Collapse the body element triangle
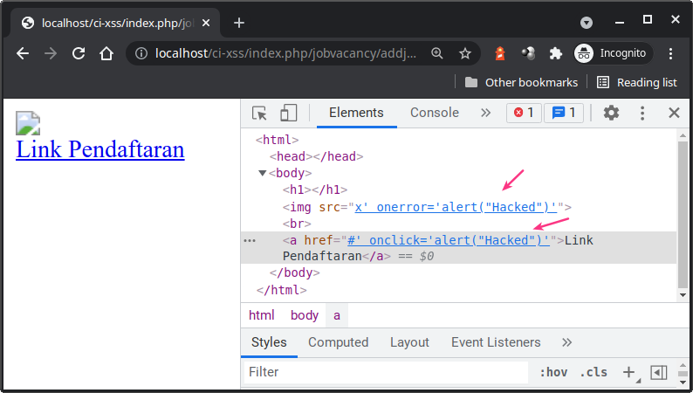 click(262, 174)
